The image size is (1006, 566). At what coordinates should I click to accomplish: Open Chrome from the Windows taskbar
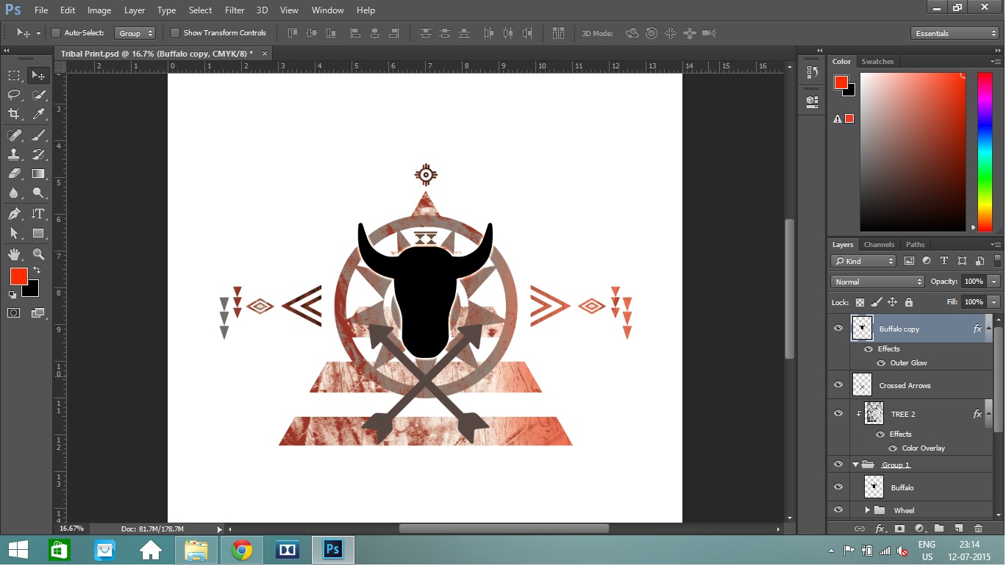tap(242, 550)
